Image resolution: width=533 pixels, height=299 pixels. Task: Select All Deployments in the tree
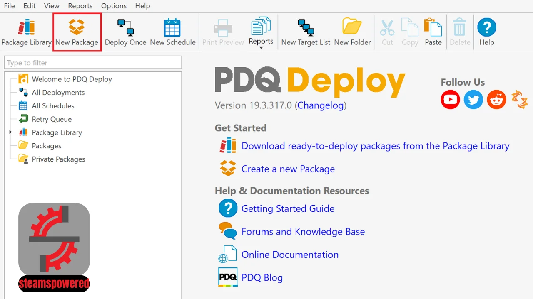58,93
